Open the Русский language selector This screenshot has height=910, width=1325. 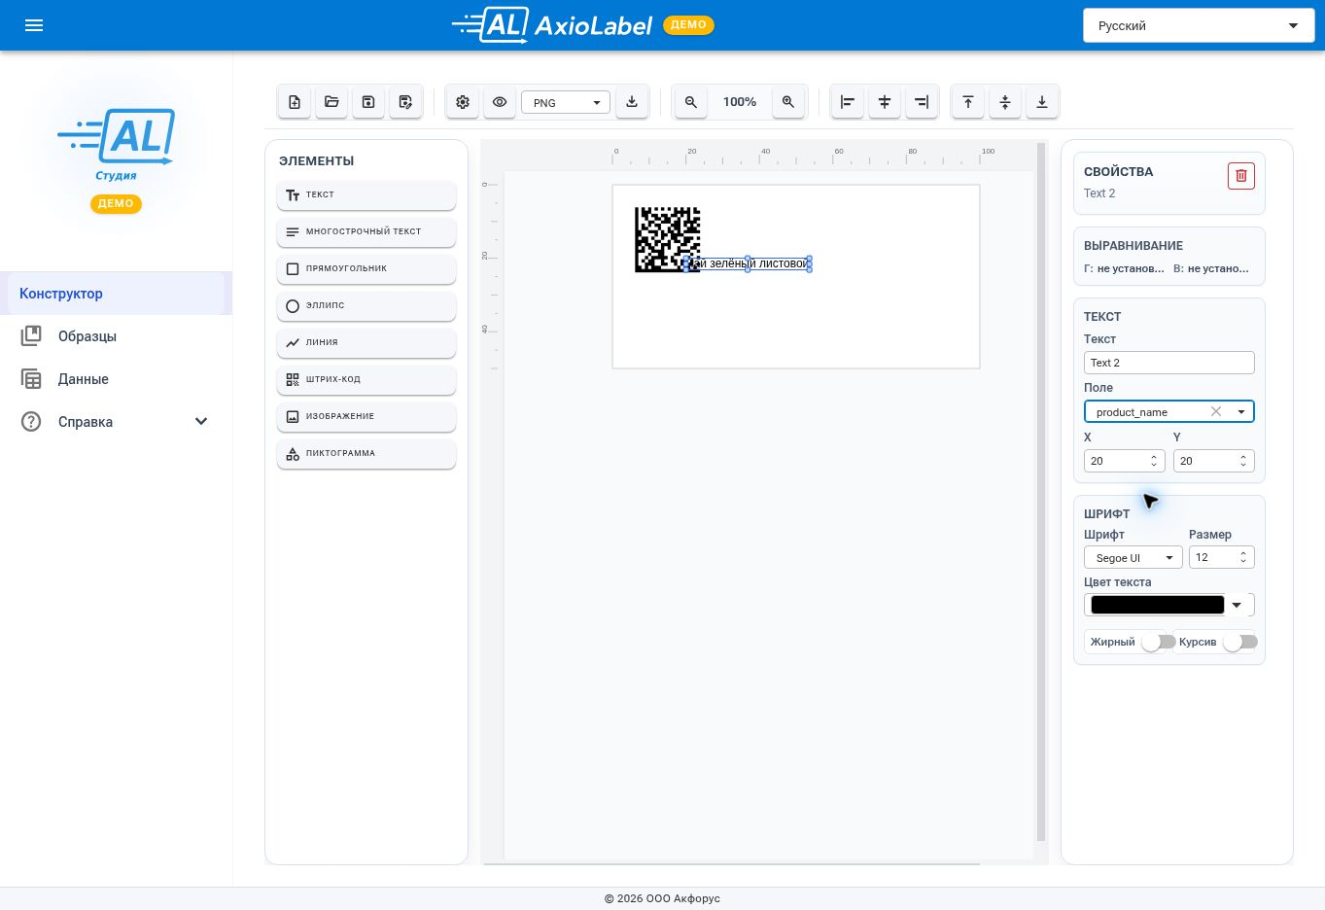[1199, 25]
